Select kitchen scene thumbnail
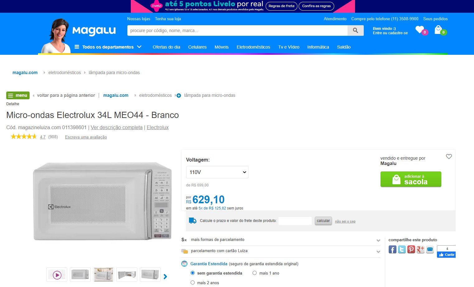Image resolution: width=474 pixels, height=287 pixels. 103,275
